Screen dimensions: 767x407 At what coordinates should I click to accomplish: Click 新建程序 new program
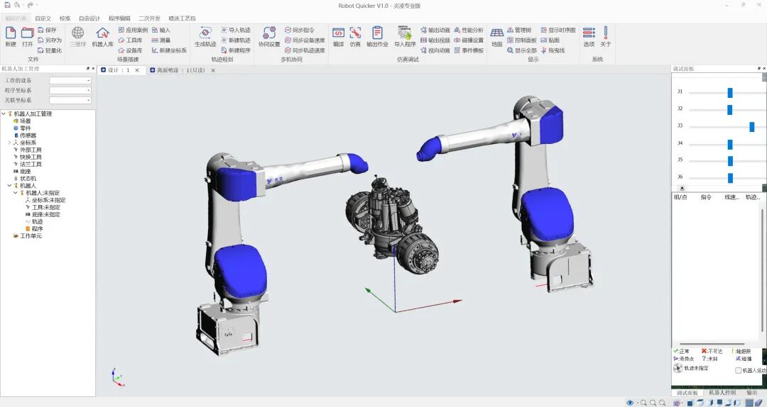[x=235, y=50]
